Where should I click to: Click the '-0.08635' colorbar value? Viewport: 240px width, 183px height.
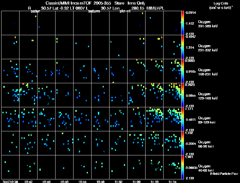191,168
